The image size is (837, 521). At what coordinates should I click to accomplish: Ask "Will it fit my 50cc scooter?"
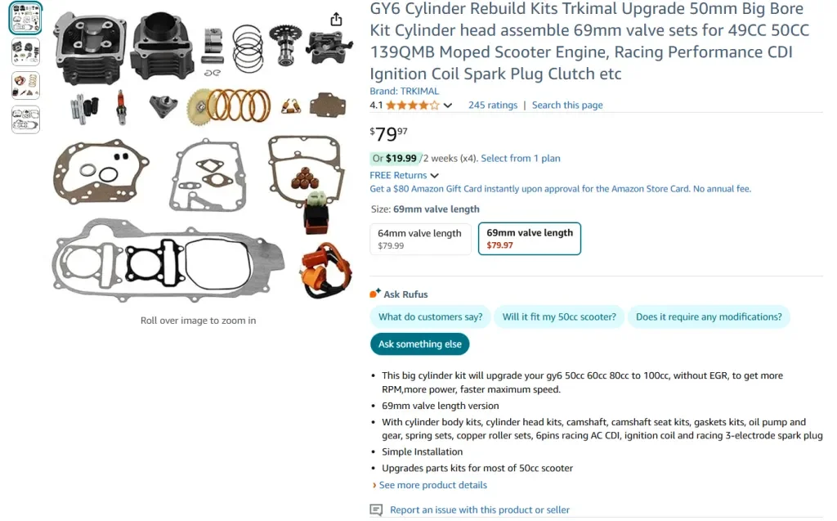click(x=559, y=317)
